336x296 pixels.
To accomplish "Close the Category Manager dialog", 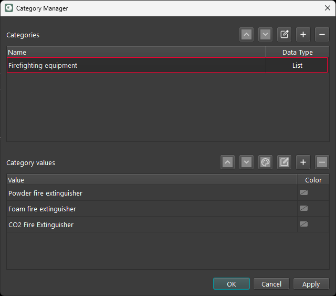I will pos(327,8).
